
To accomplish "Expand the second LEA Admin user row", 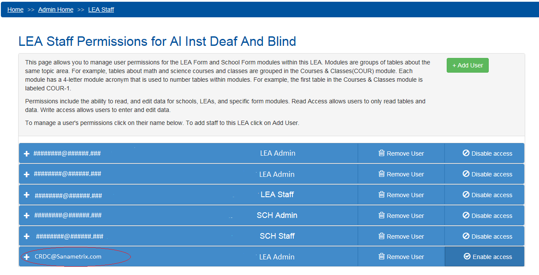I will (26, 174).
